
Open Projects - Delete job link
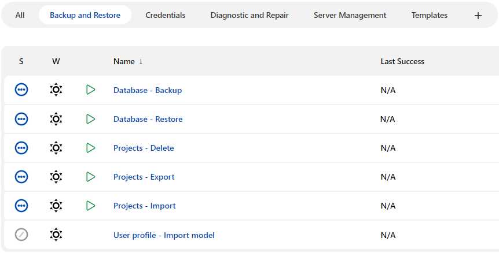(x=144, y=148)
